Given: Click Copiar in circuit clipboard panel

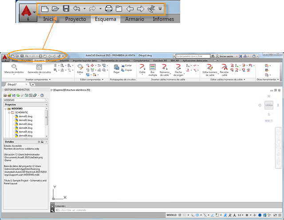Looking at the screenshot, I should coord(126,70).
